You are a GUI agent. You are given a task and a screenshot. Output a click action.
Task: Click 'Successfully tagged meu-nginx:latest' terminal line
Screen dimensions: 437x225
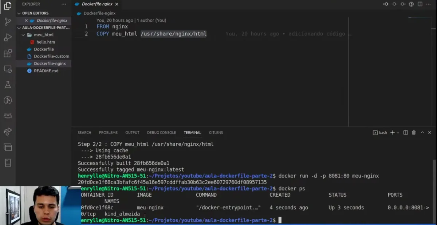tap(131, 169)
